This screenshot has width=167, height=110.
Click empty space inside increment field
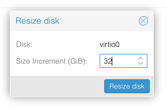click(125, 61)
